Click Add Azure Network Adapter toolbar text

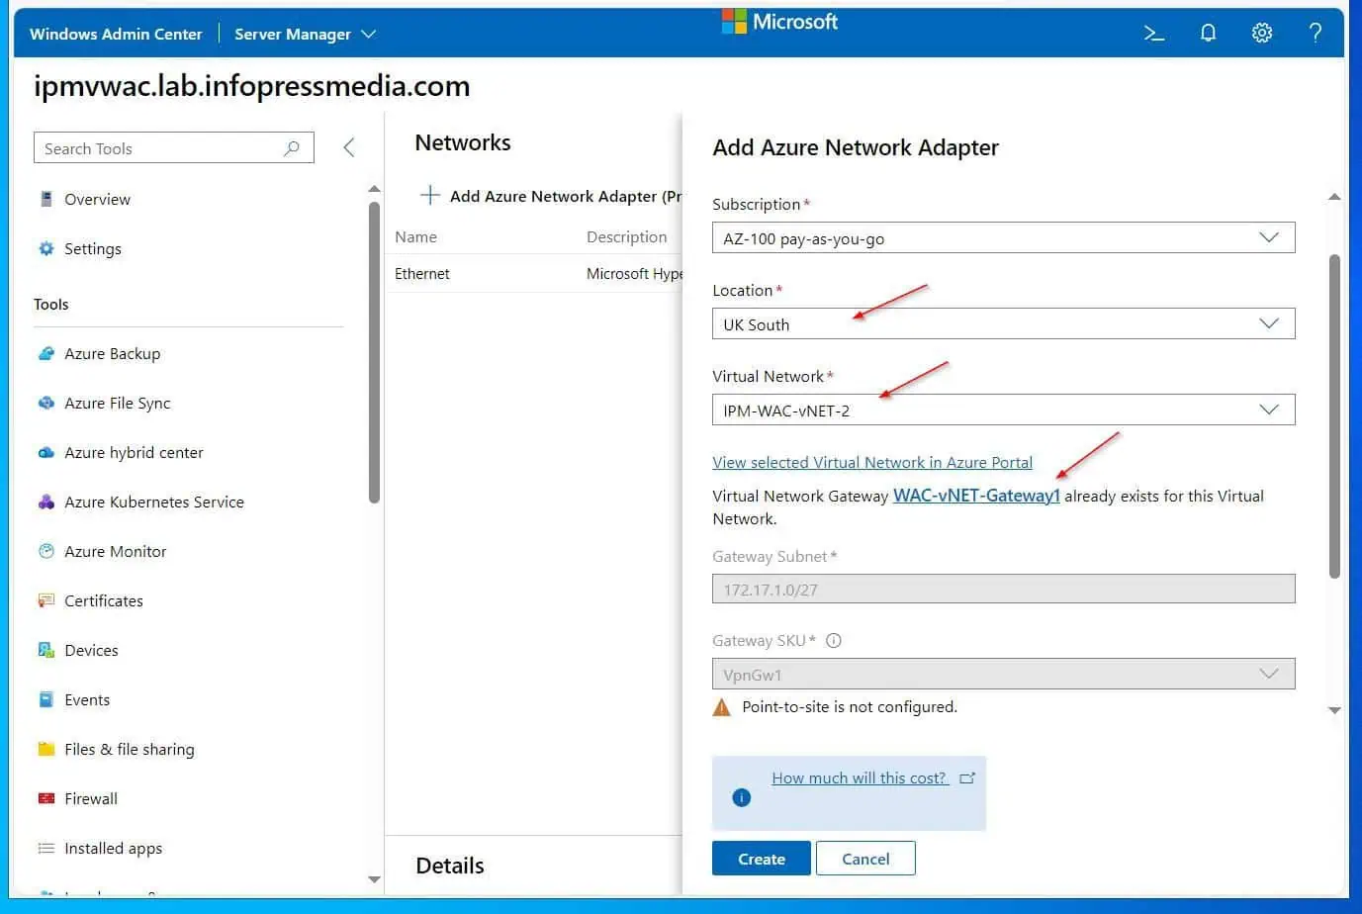tap(565, 196)
